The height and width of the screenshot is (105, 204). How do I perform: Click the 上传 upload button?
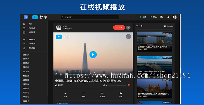click(x=143, y=17)
